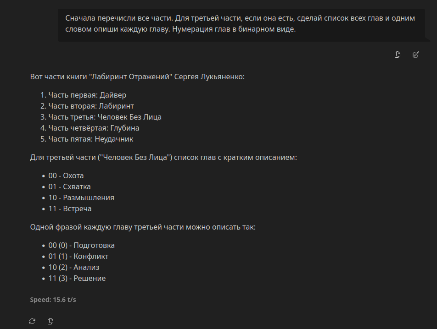Click '00 (0) - Подготовка' bullet item

coord(81,245)
